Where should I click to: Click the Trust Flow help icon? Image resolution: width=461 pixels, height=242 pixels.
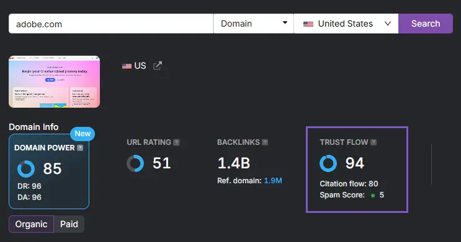[374, 142]
